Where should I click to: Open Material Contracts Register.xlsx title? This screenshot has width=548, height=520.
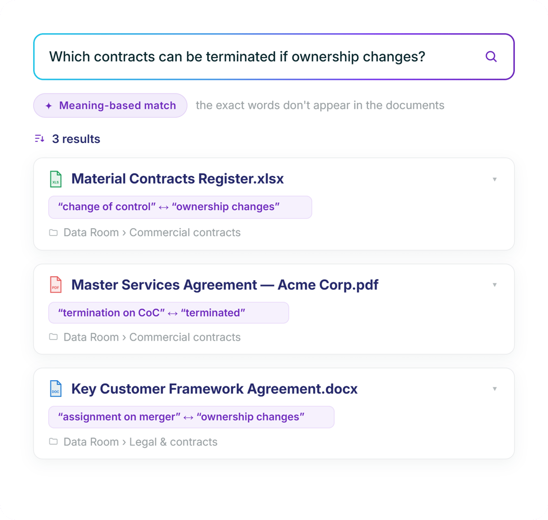point(178,179)
